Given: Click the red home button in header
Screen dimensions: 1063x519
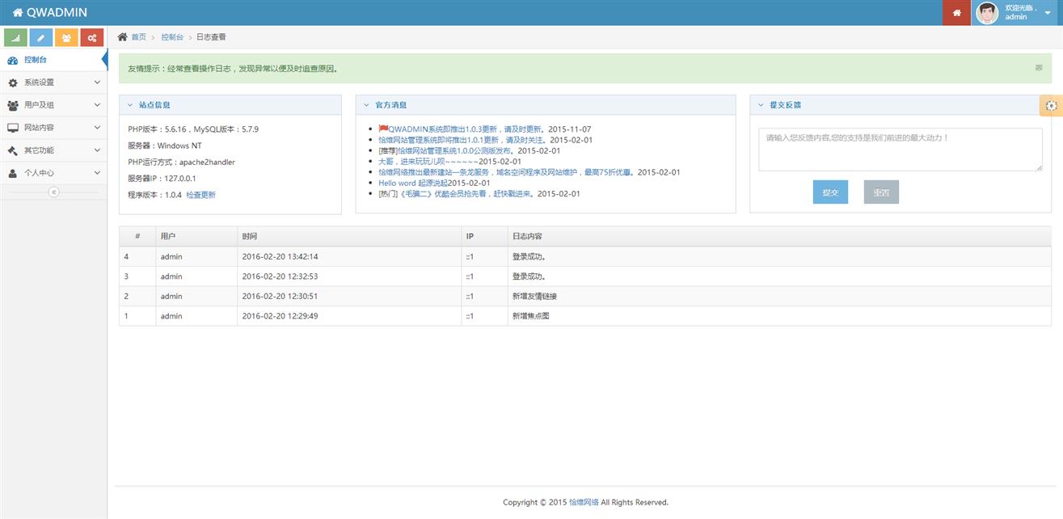Looking at the screenshot, I should tap(956, 13).
